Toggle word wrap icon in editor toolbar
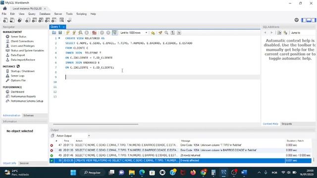317x178 pixels. click(179, 33)
